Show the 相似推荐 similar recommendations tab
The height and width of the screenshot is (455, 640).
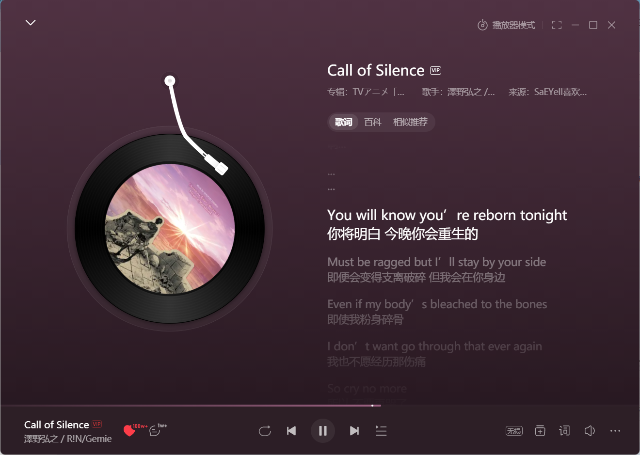(x=410, y=122)
